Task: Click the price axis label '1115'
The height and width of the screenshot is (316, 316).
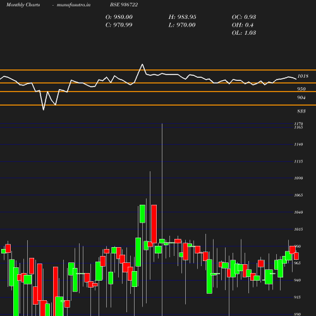Action: [x=298, y=161]
